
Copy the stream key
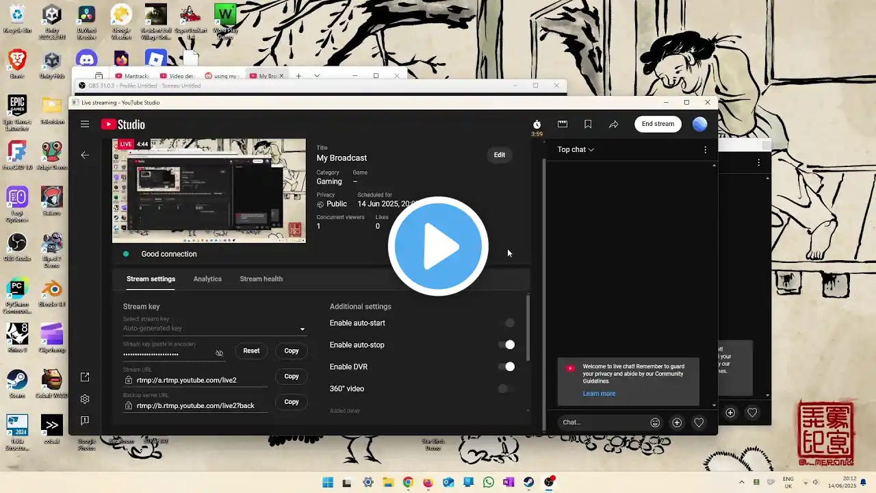click(292, 351)
